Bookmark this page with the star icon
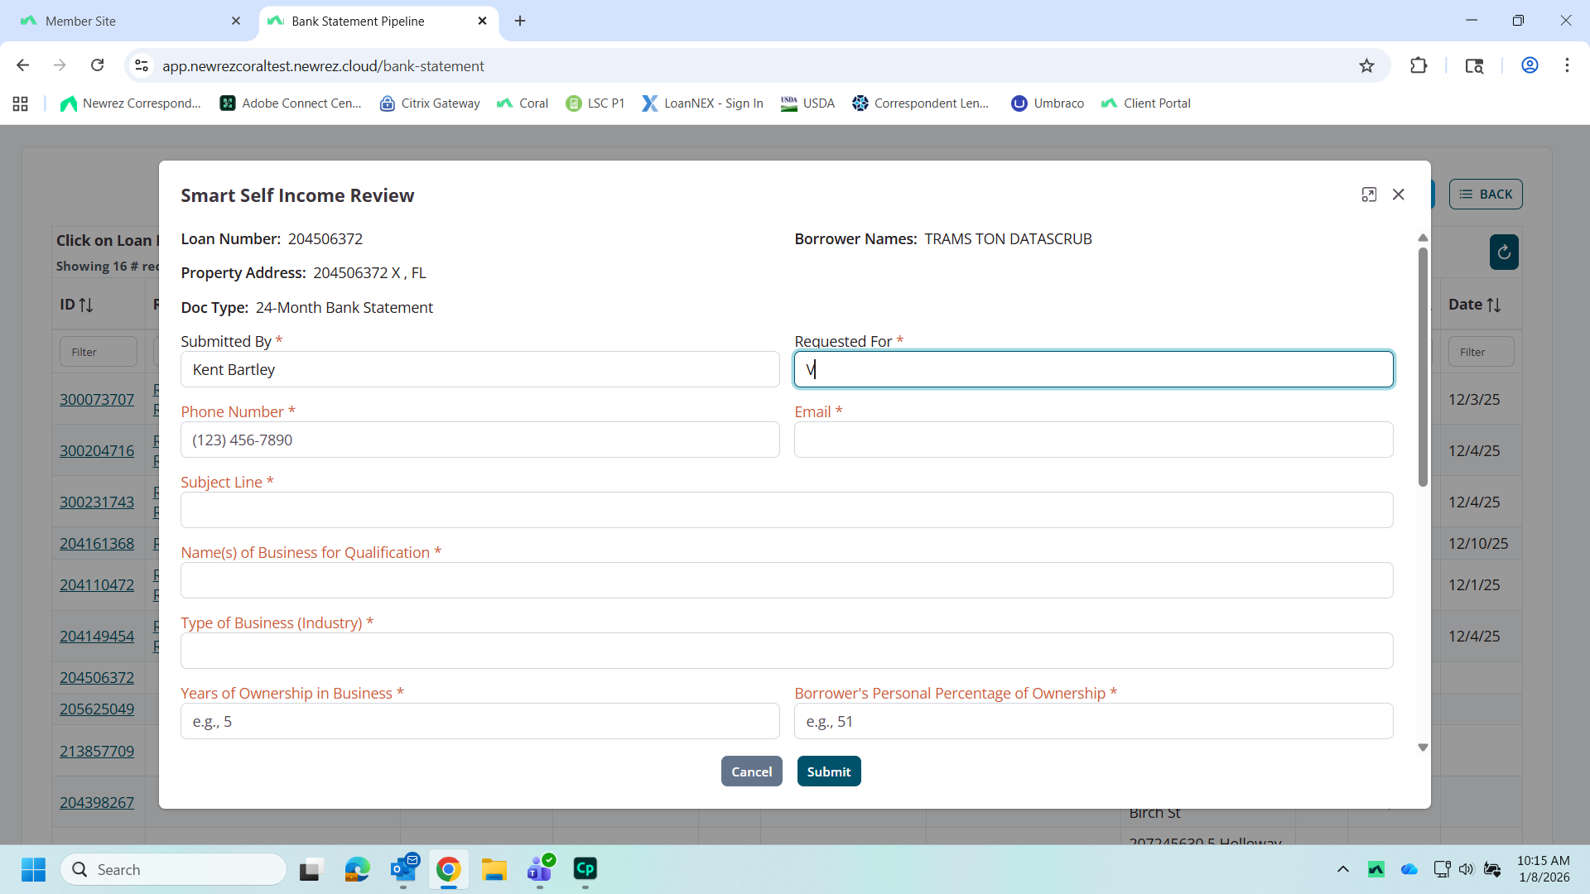Image resolution: width=1590 pixels, height=894 pixels. coord(1366,66)
